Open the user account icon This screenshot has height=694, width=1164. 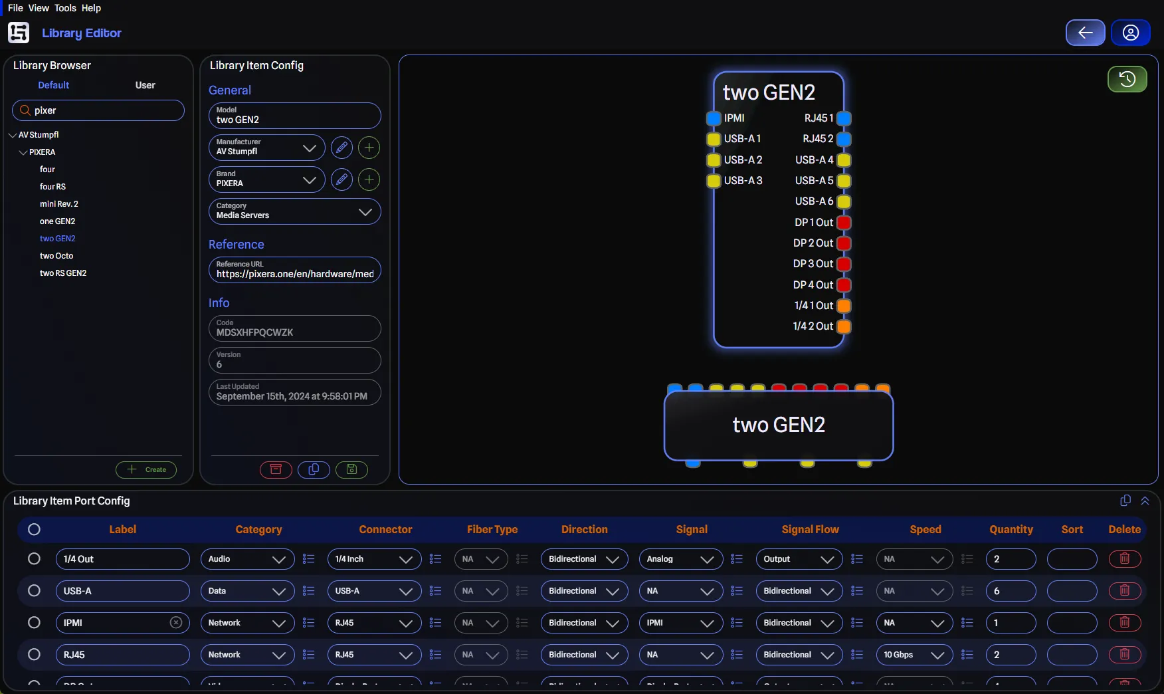click(x=1130, y=33)
